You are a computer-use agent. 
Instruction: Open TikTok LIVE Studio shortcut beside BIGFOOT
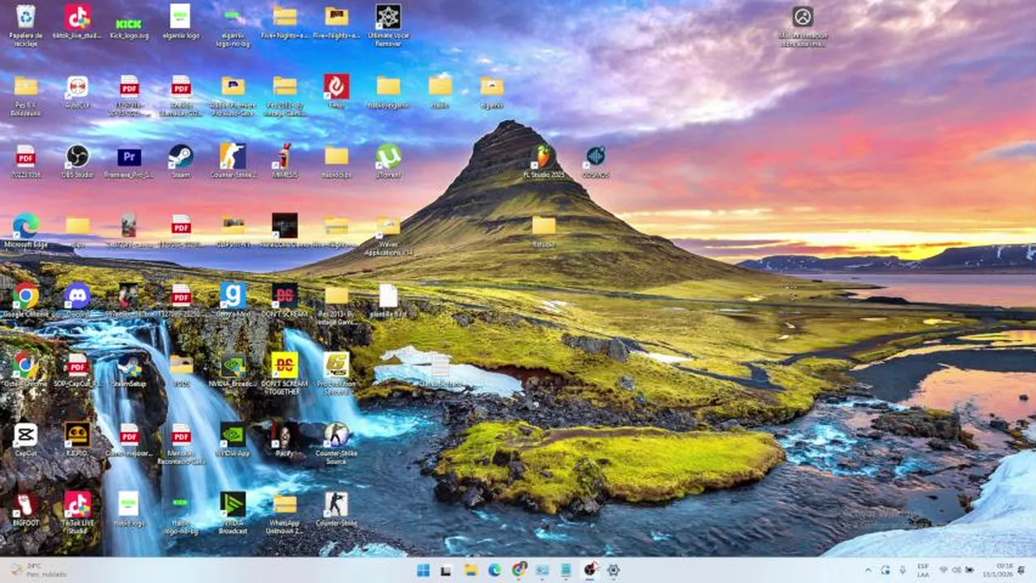click(x=77, y=512)
